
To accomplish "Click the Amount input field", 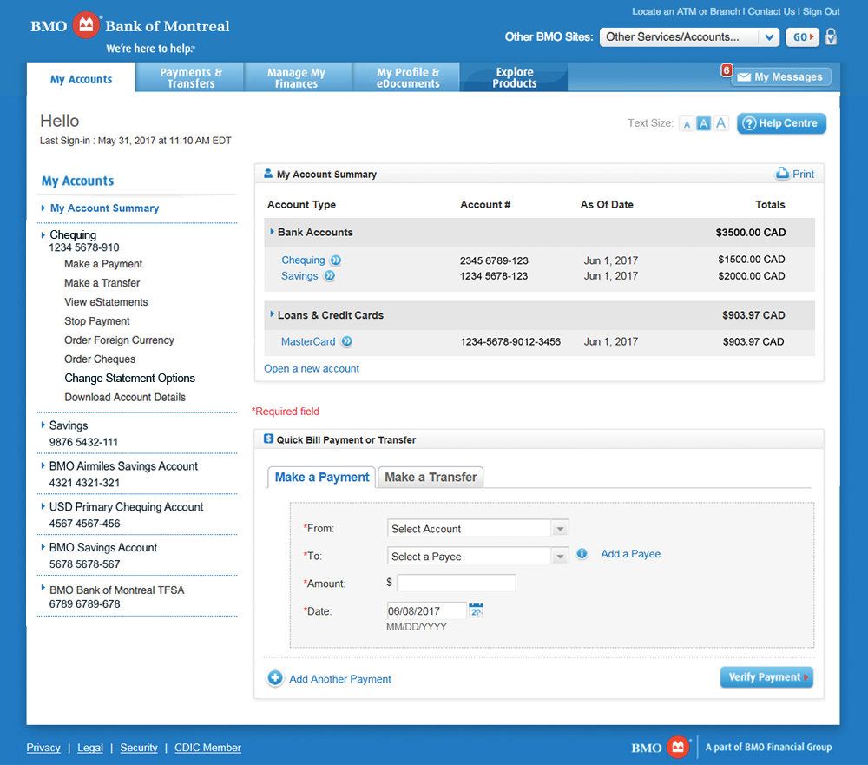I will coord(455,582).
